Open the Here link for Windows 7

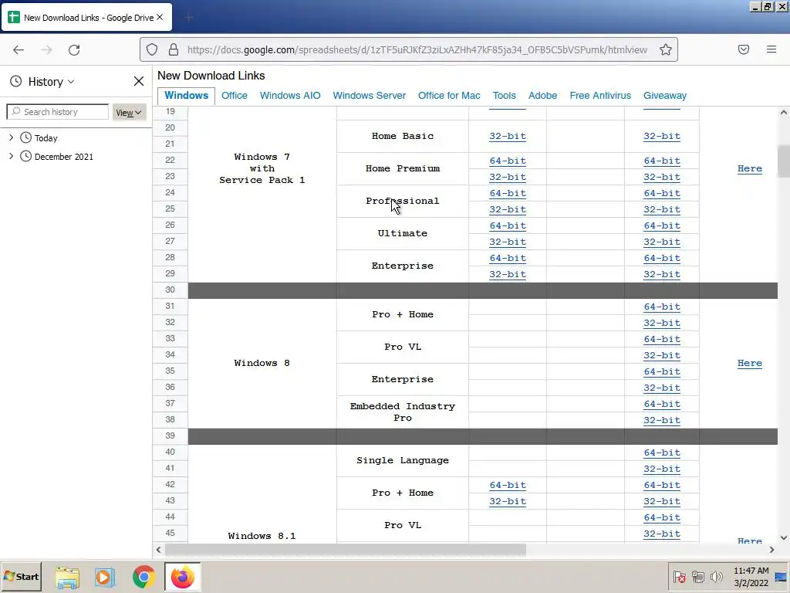coord(749,168)
